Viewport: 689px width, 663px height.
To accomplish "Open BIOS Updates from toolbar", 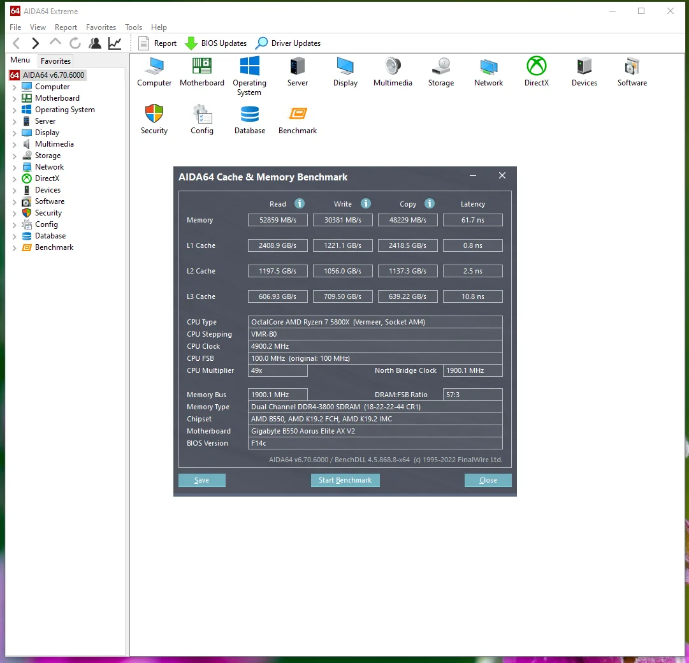I will pyautogui.click(x=215, y=43).
